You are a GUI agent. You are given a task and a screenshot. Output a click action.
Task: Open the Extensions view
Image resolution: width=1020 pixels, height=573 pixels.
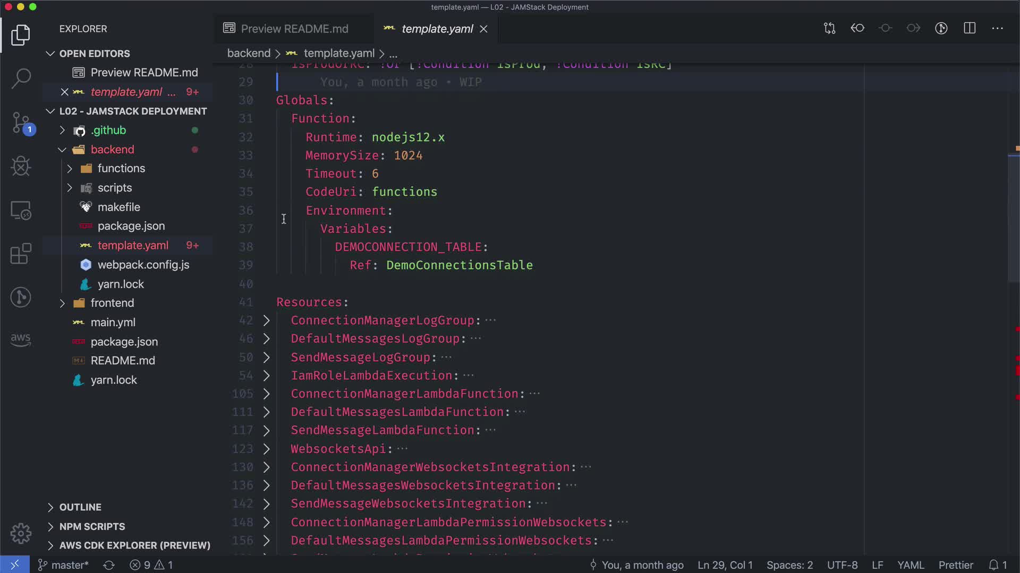[21, 254]
